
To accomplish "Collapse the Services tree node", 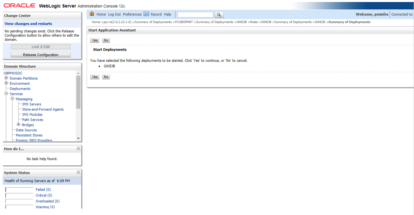I will click(6, 93).
